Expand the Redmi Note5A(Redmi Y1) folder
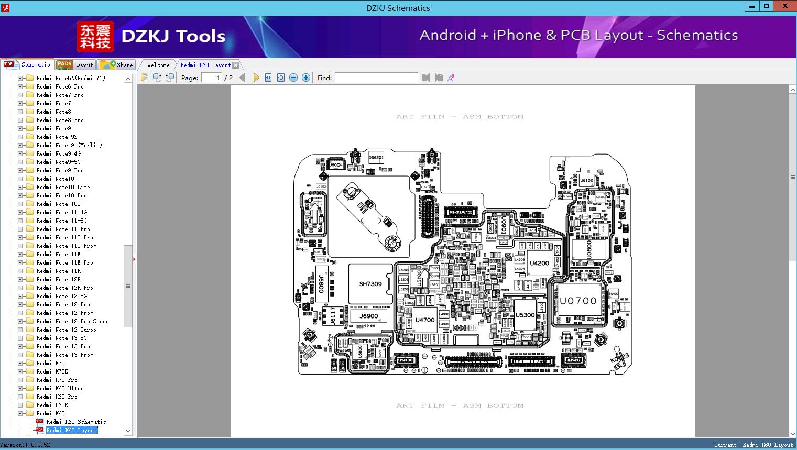797x450 pixels. pyautogui.click(x=20, y=78)
